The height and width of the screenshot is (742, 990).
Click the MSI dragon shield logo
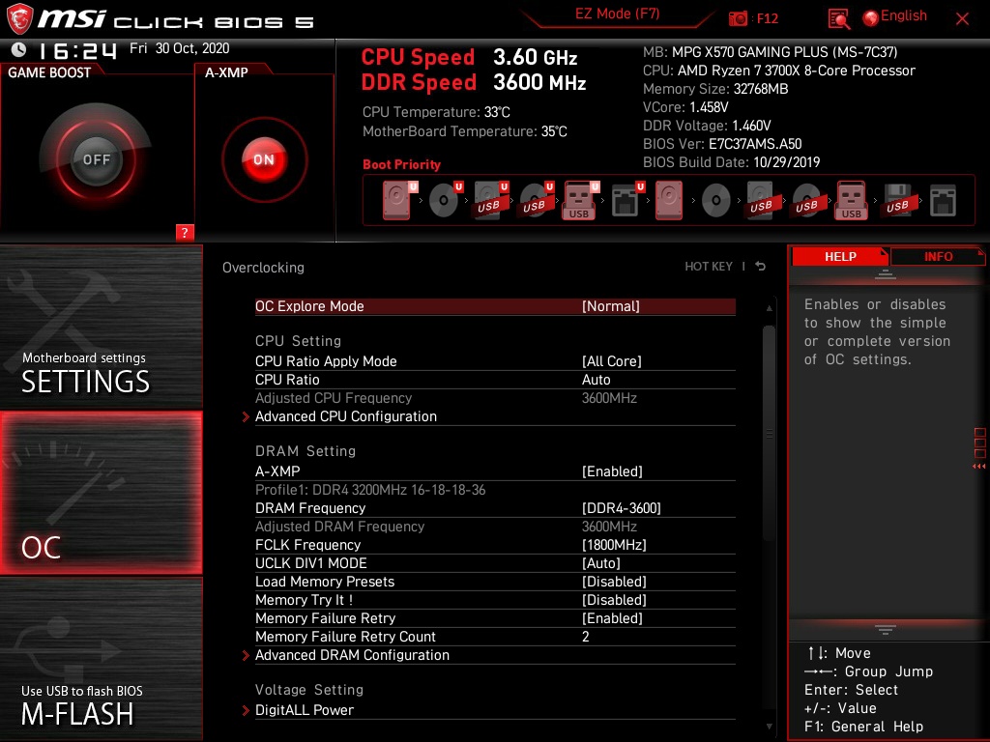[x=19, y=18]
